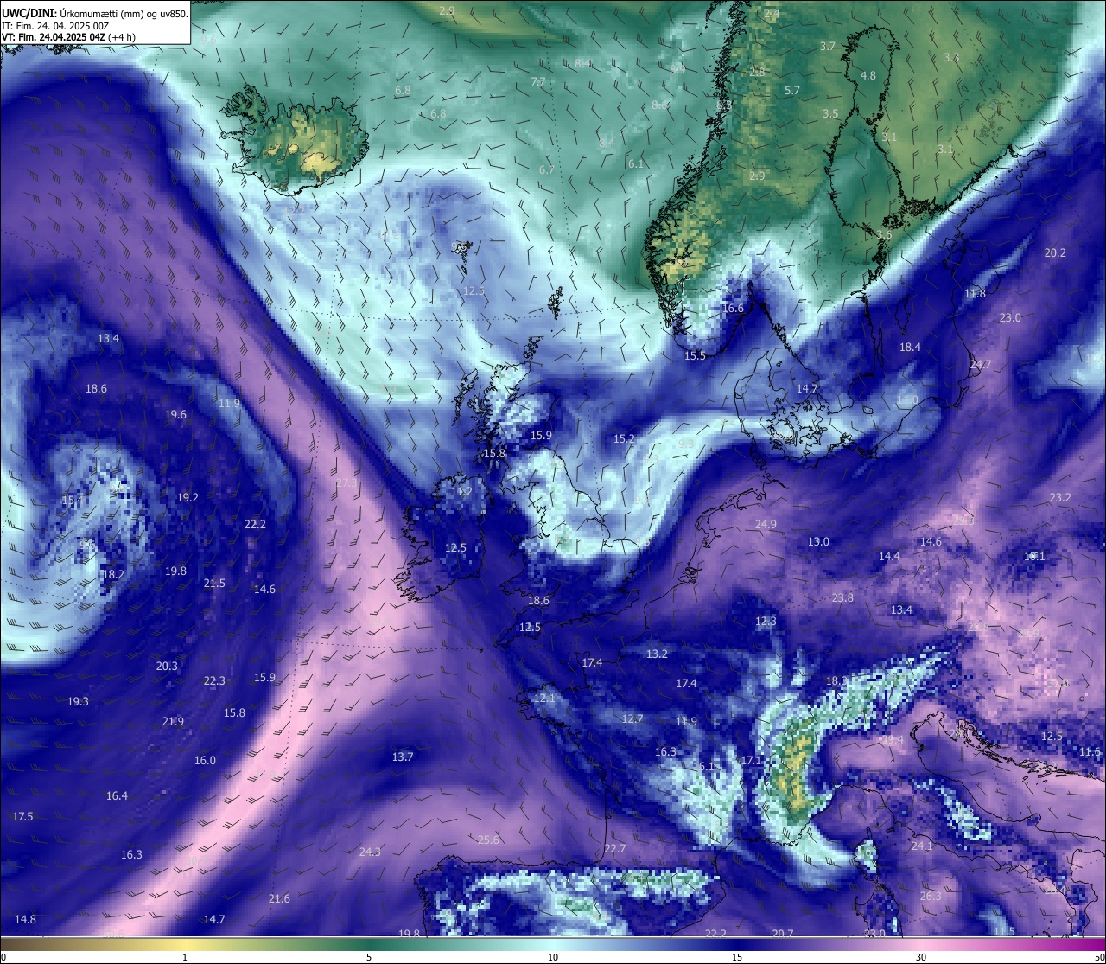1106x964 pixels.
Task: Click the map value "12.3"
Action: coord(766,621)
